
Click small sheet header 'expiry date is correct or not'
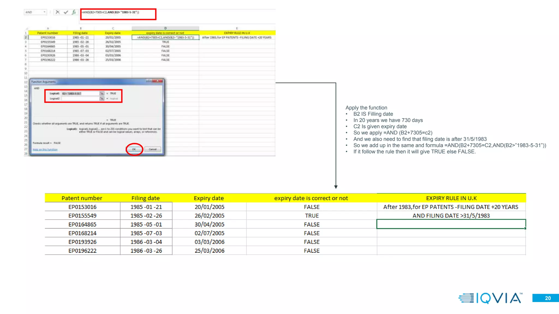pos(165,33)
